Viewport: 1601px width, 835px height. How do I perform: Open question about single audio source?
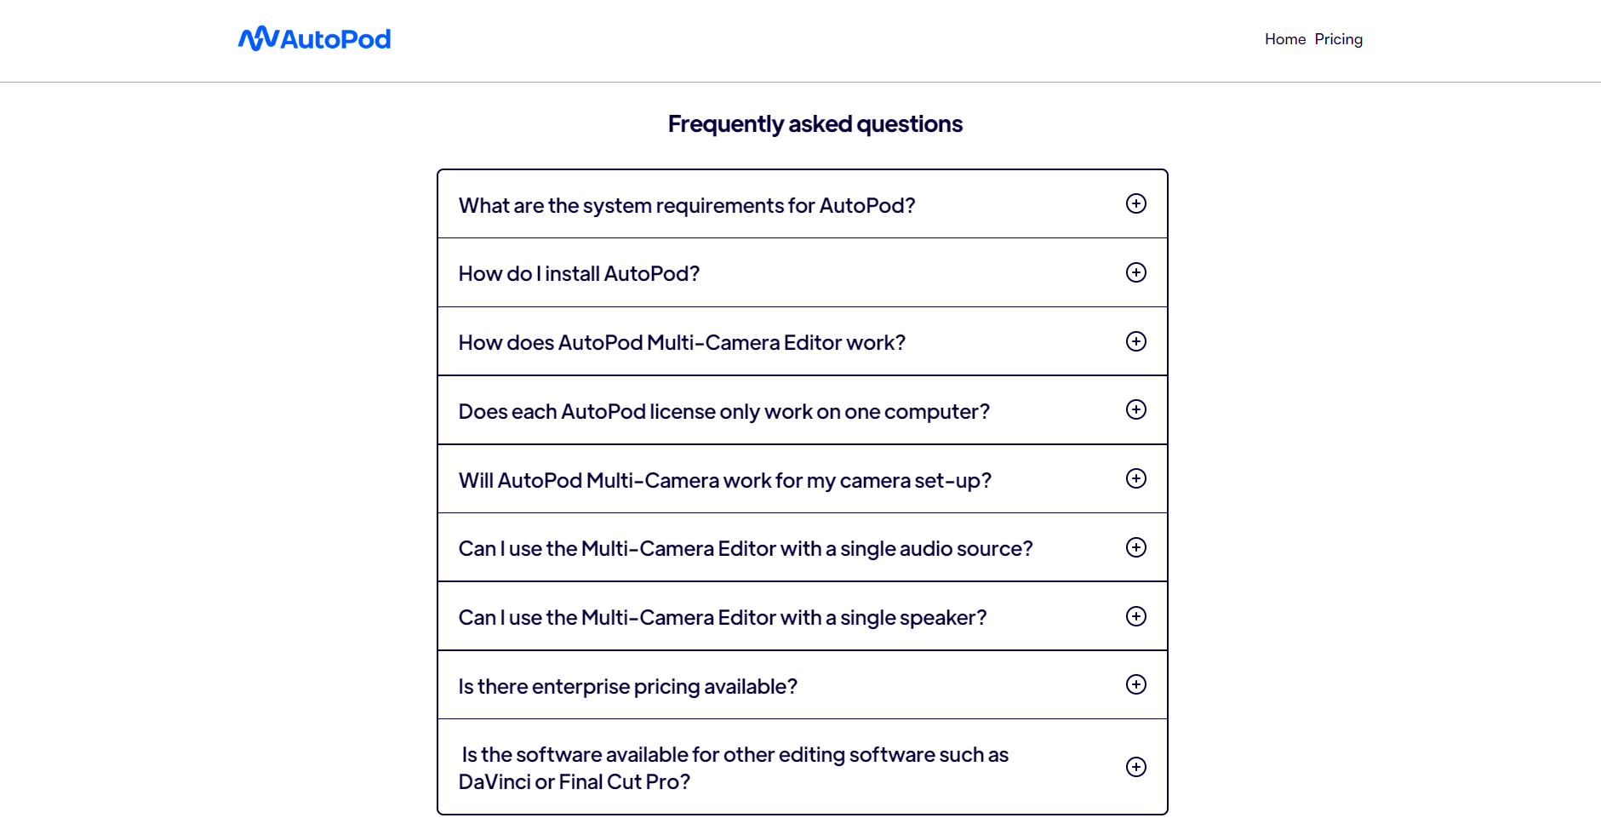coord(745,549)
